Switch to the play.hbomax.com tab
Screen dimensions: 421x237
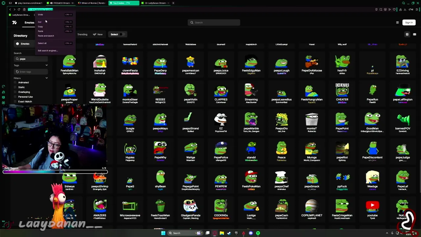pos(30,3)
